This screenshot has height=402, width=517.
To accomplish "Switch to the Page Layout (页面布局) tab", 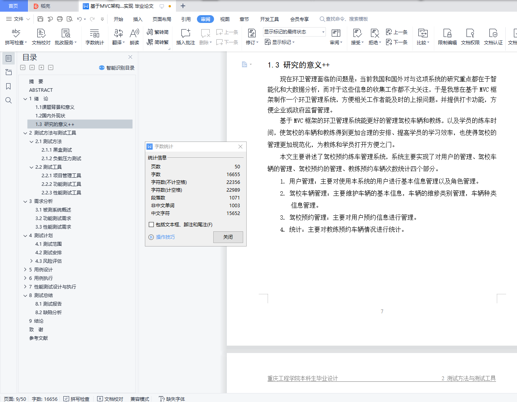I will [x=162, y=19].
